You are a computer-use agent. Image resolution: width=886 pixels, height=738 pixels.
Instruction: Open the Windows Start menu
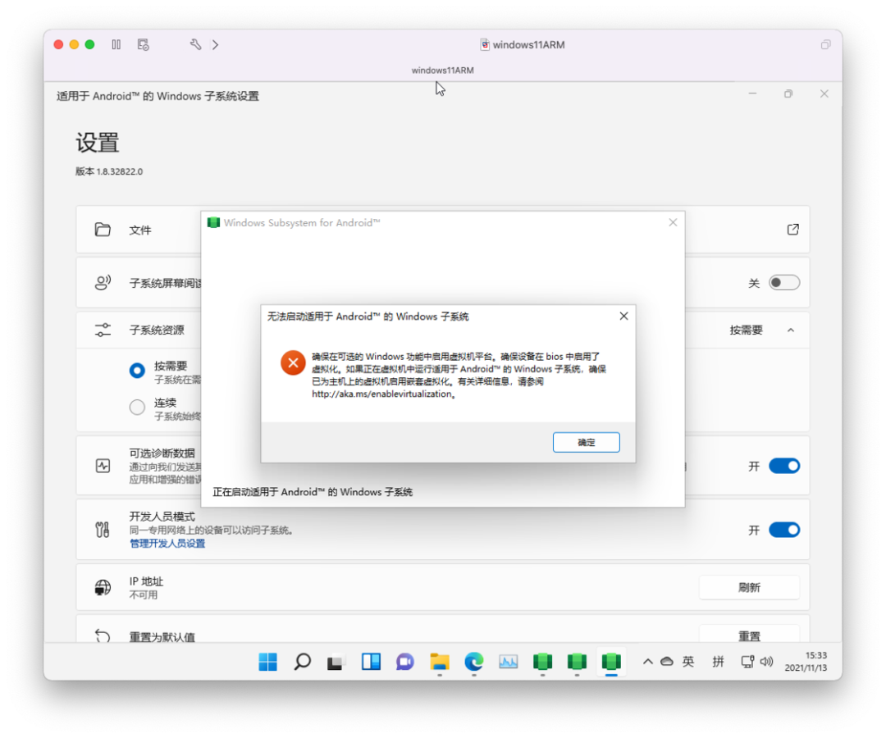click(x=267, y=661)
